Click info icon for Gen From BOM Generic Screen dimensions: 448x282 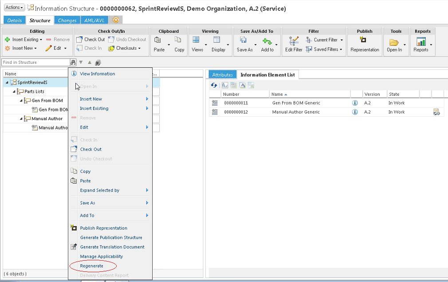pyautogui.click(x=355, y=103)
